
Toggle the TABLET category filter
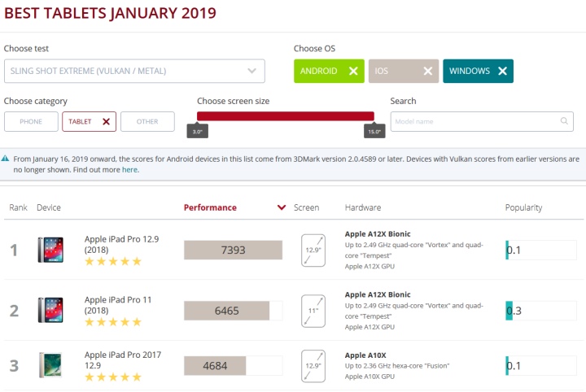pos(89,122)
